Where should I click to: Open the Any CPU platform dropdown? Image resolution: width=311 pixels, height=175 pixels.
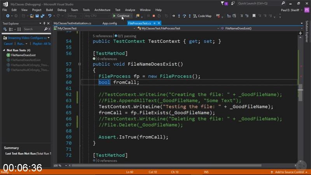(97, 16)
